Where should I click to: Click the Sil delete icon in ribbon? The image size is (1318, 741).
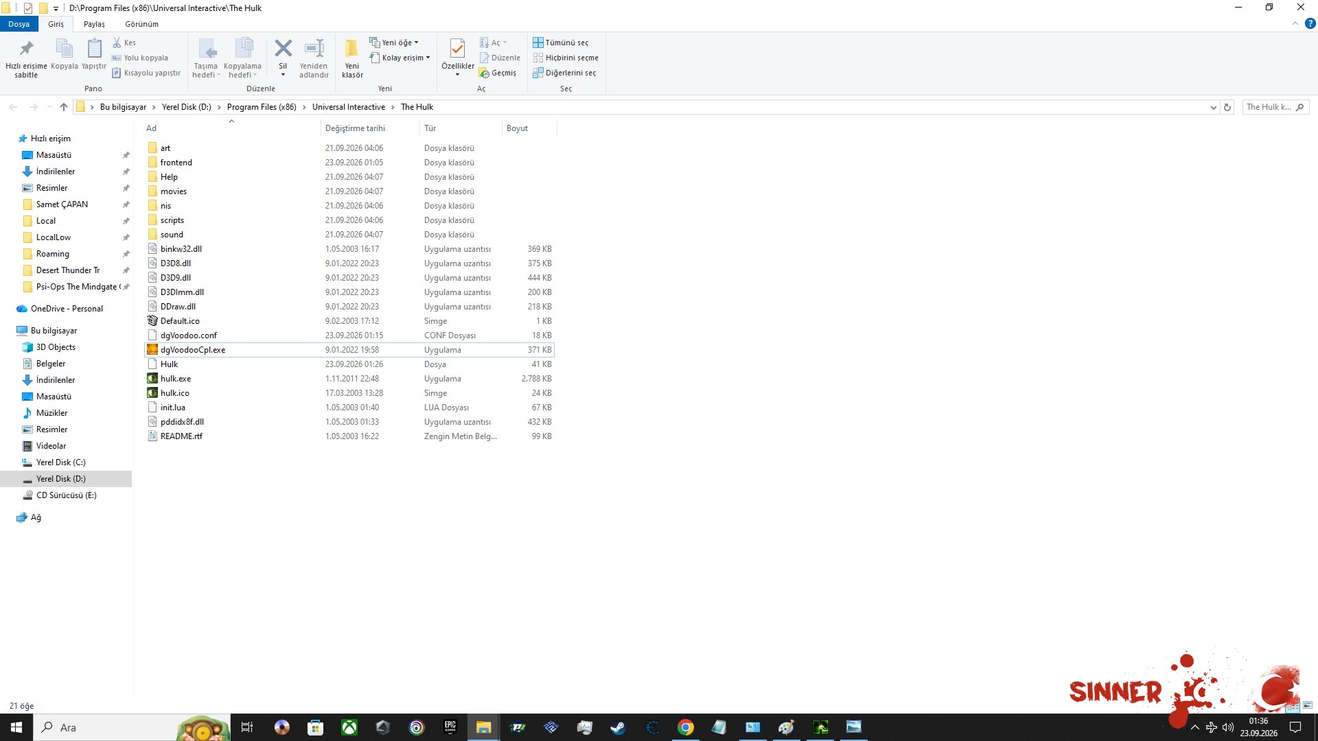click(283, 49)
